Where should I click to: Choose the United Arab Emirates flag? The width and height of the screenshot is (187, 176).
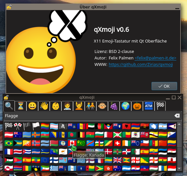click(x=90, y=126)
